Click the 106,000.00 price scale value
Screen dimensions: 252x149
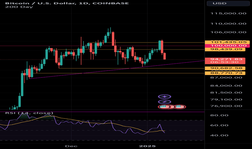pos(228,33)
